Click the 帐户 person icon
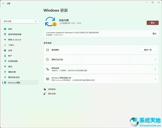This screenshot has height=128, width=162. pos(5,56)
